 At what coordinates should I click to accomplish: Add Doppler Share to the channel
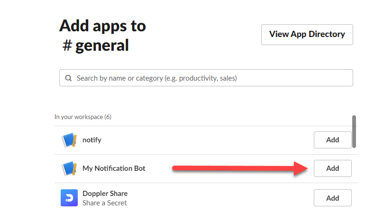332,198
